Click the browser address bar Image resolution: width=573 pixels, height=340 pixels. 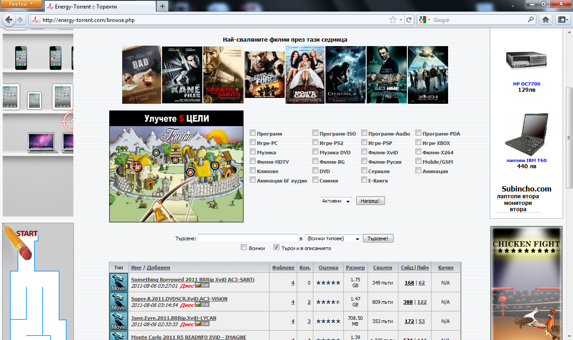point(215,20)
